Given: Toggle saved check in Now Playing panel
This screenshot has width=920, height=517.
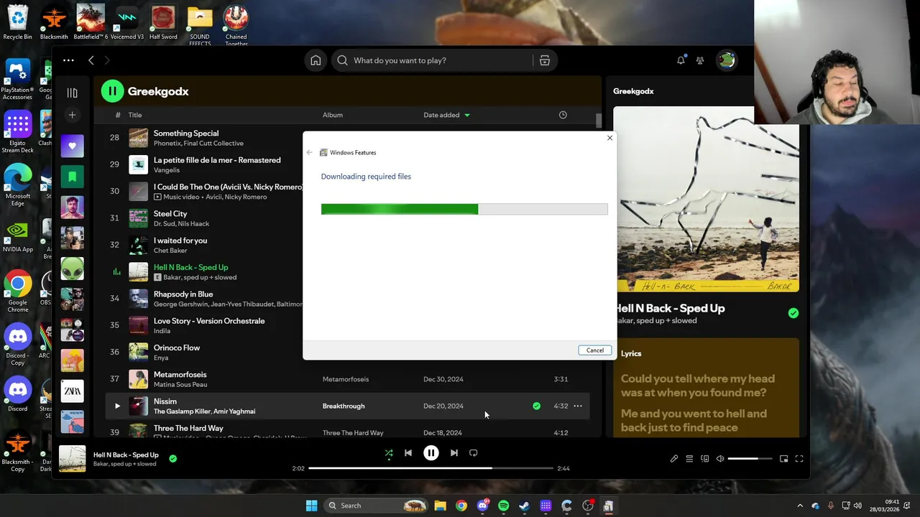Looking at the screenshot, I should pos(793,313).
